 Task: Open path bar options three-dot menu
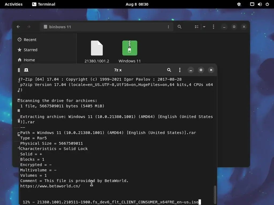[168, 27]
